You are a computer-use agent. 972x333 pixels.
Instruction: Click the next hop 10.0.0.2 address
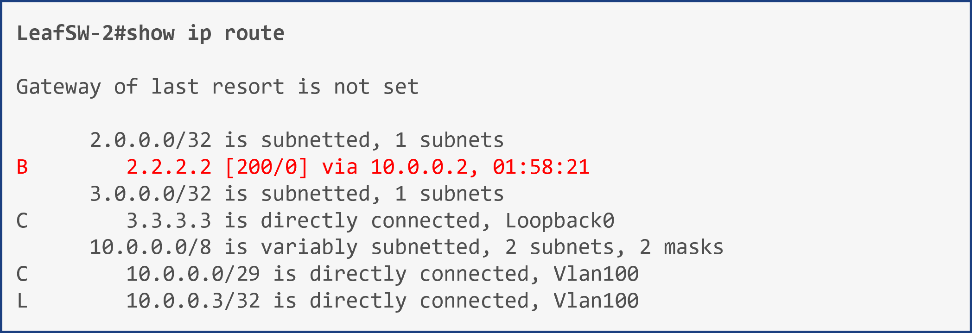[x=419, y=167]
